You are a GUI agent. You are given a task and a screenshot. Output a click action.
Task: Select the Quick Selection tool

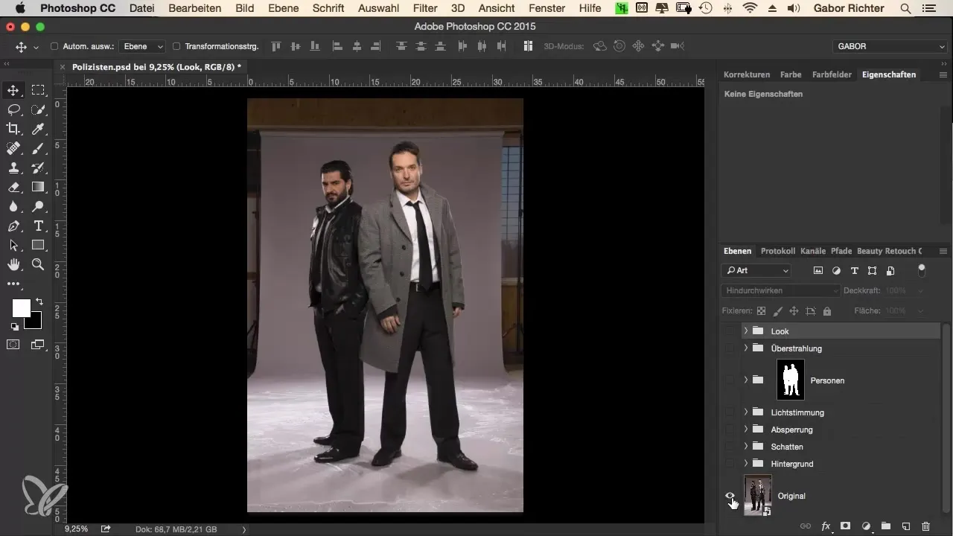38,110
